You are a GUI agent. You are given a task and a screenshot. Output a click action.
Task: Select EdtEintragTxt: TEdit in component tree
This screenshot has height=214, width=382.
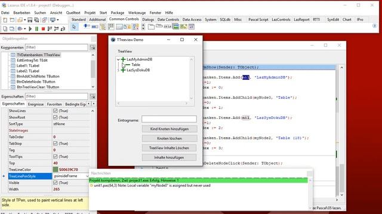click(x=32, y=61)
